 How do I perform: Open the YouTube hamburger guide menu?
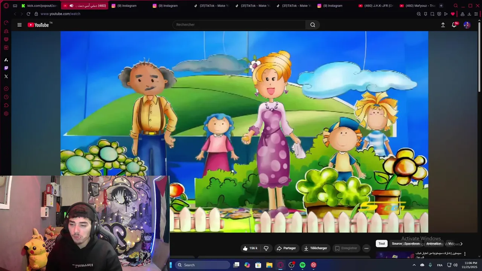click(x=20, y=25)
